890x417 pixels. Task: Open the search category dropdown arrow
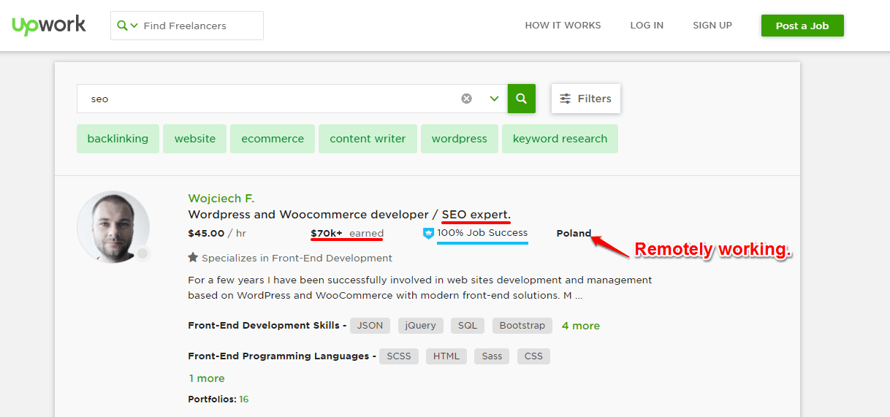[x=134, y=26]
